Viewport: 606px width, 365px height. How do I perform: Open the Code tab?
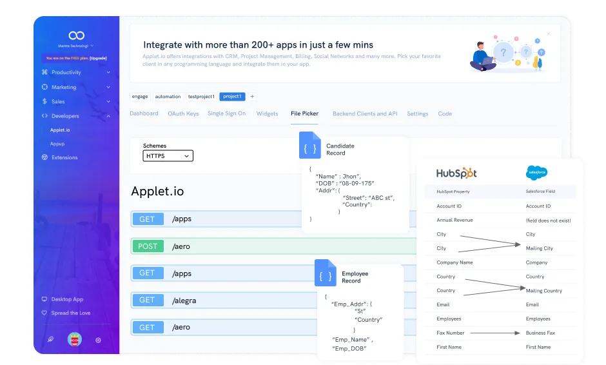(x=445, y=113)
